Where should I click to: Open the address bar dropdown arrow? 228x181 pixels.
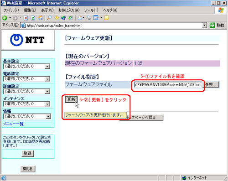click(205, 26)
